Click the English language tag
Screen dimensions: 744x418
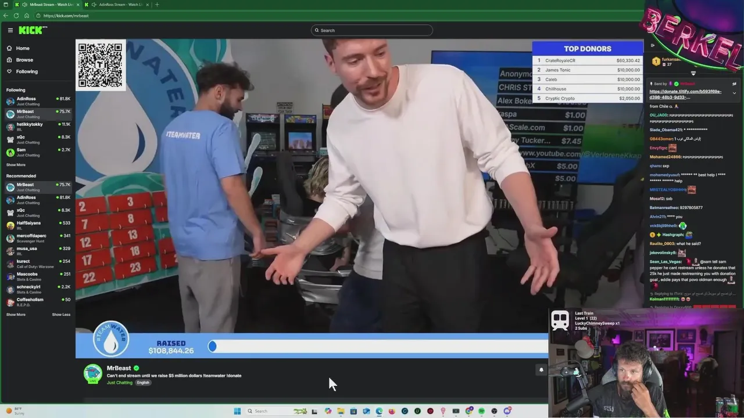click(143, 383)
